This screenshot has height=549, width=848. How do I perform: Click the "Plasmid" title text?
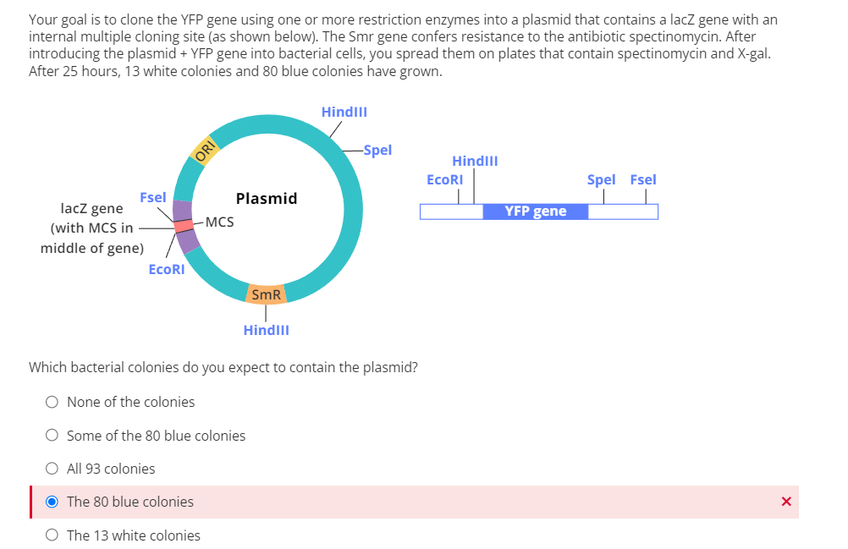(266, 198)
